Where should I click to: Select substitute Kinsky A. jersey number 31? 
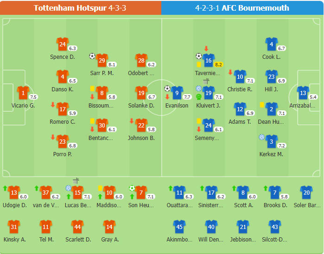14,227
